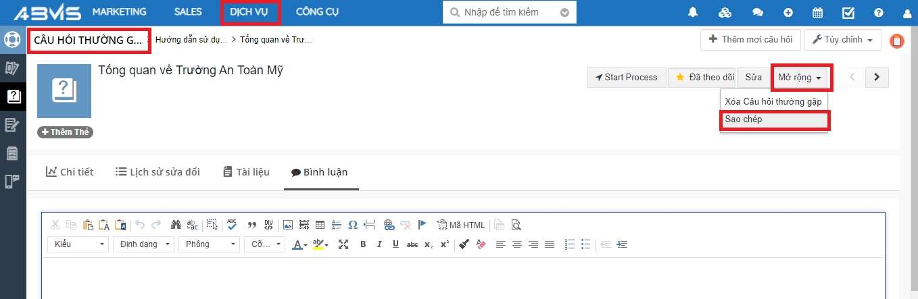The width and height of the screenshot is (918, 299).
Task: Open the text color picker
Action: point(299,244)
